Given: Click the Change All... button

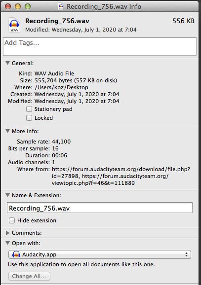Looking at the screenshot, I should coord(29,276).
